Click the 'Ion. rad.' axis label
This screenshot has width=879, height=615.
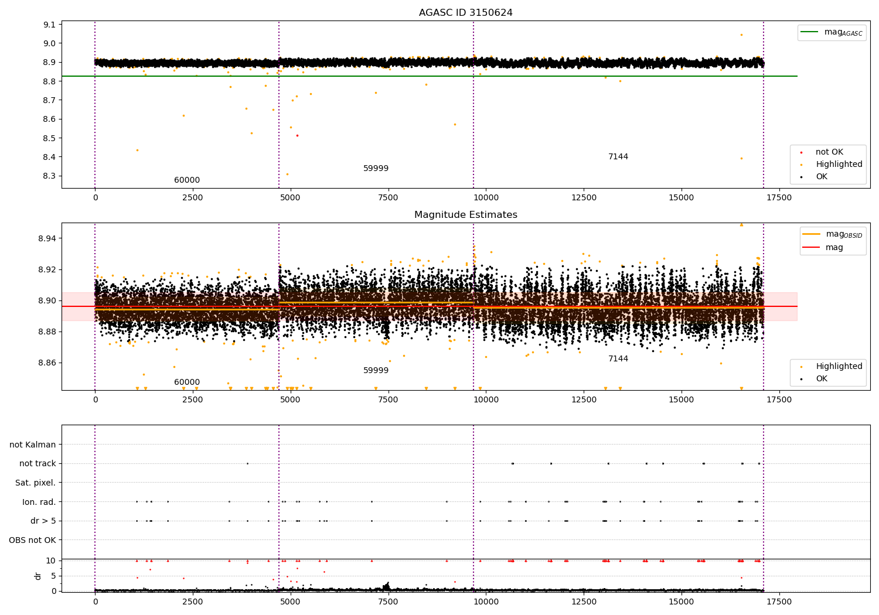pyautogui.click(x=39, y=503)
